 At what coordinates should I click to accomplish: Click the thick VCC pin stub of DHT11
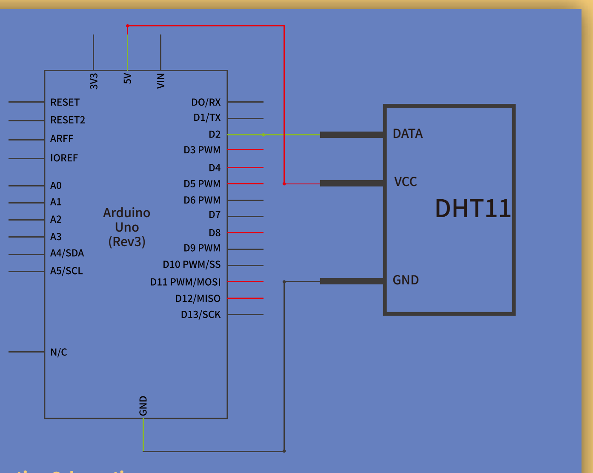pyautogui.click(x=352, y=183)
